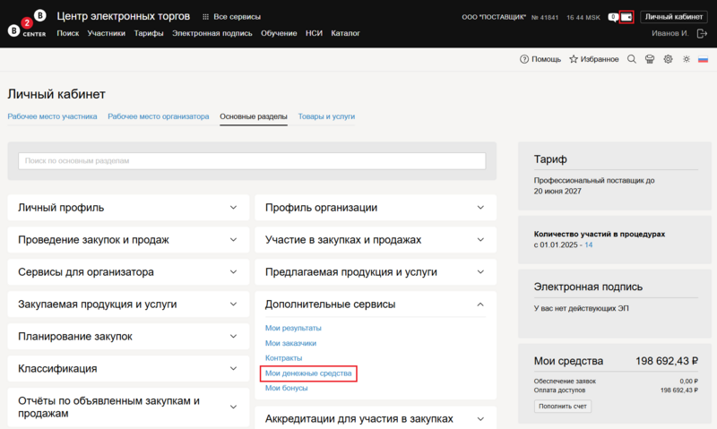Click the wallet icon in the header

626,17
